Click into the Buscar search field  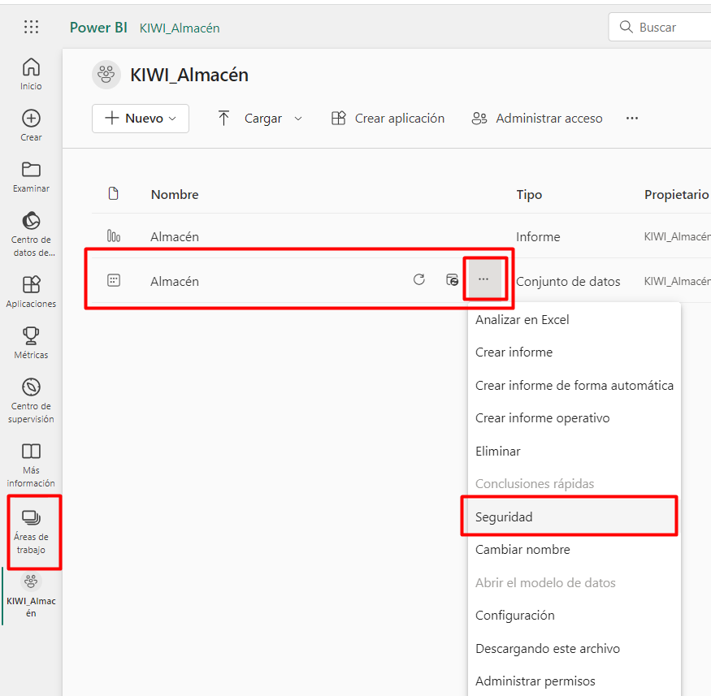pos(660,27)
